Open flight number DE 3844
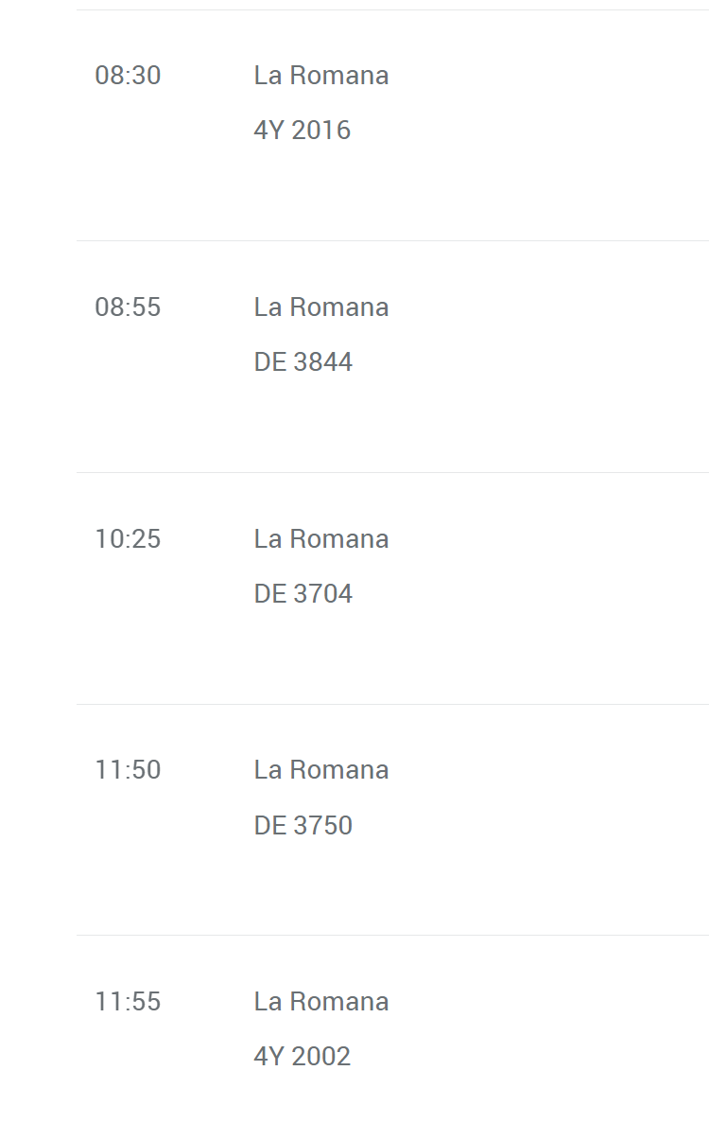 point(303,362)
